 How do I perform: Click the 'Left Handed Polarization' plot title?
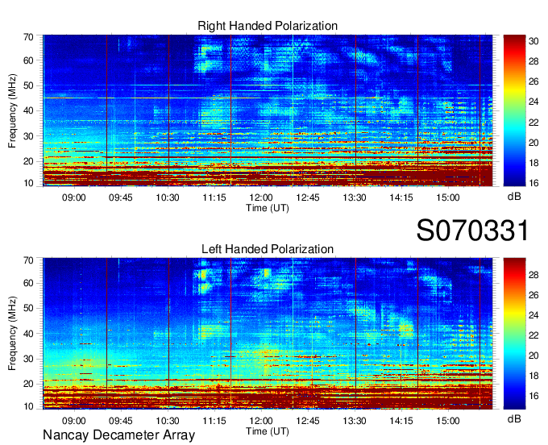268,249
